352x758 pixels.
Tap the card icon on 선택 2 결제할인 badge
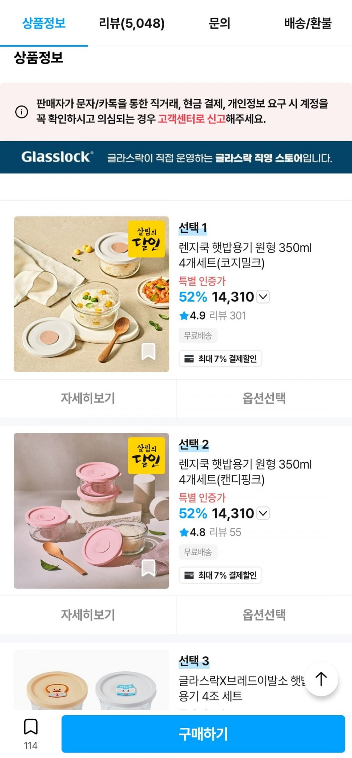pyautogui.click(x=189, y=575)
